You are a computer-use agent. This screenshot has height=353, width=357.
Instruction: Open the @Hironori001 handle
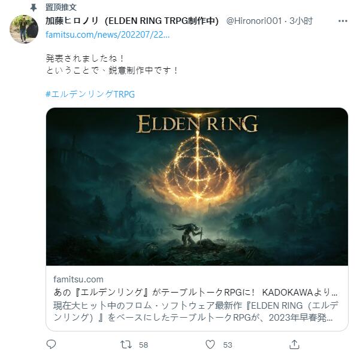tap(254, 21)
